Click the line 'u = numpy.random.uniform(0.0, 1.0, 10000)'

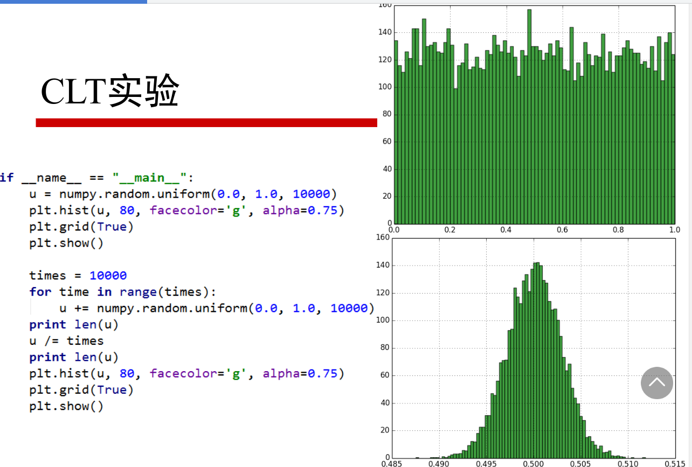(183, 194)
